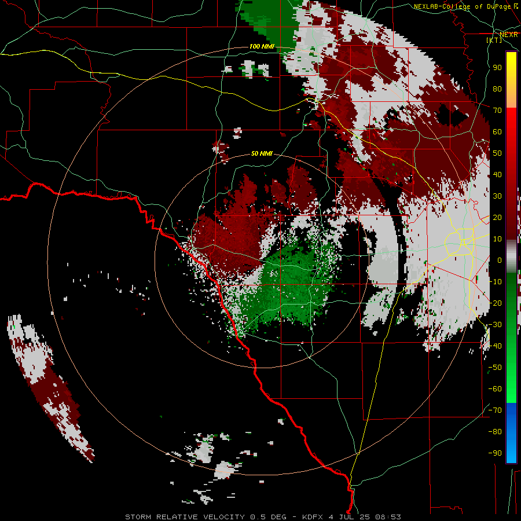Click the -90 value on the velocity scale
This screenshot has height=521, width=521.
pos(495,453)
